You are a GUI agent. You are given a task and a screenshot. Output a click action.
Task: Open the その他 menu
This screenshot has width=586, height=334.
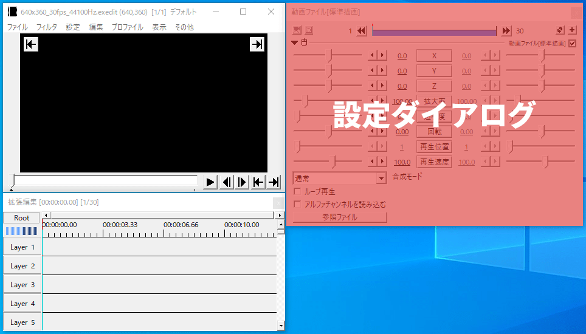click(184, 27)
